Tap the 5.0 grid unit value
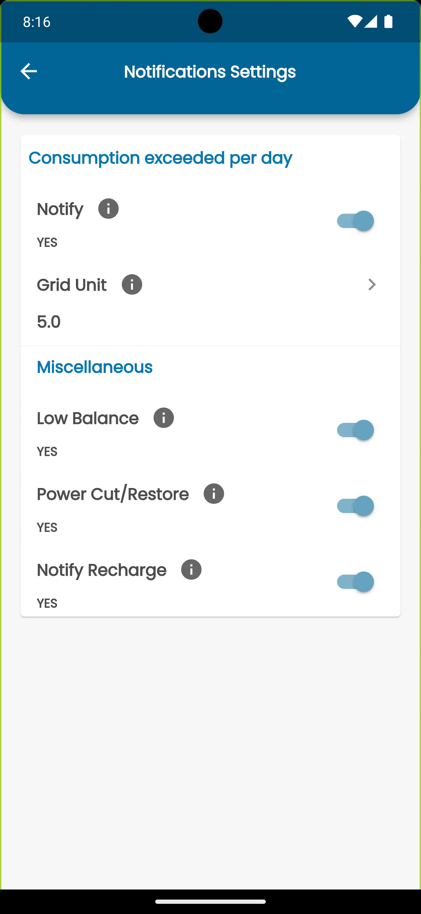This screenshot has width=421, height=914. click(49, 322)
